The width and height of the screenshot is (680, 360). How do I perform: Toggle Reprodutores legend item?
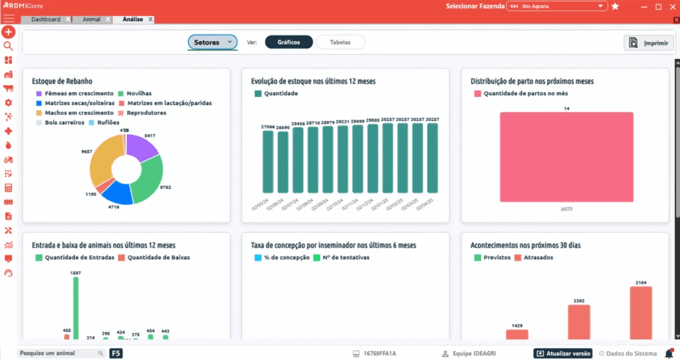pyautogui.click(x=142, y=113)
